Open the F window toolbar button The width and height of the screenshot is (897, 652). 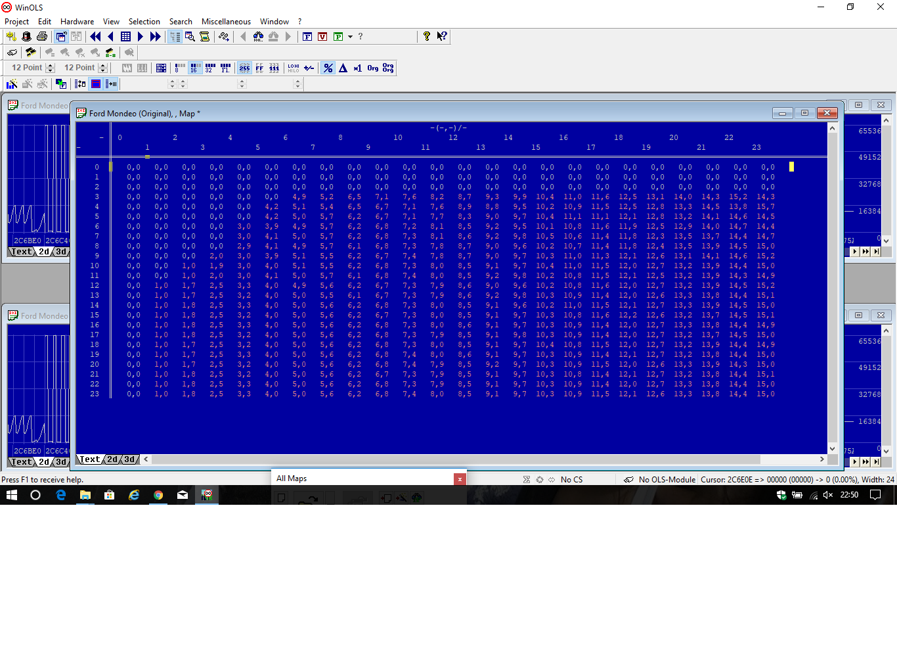tap(307, 36)
